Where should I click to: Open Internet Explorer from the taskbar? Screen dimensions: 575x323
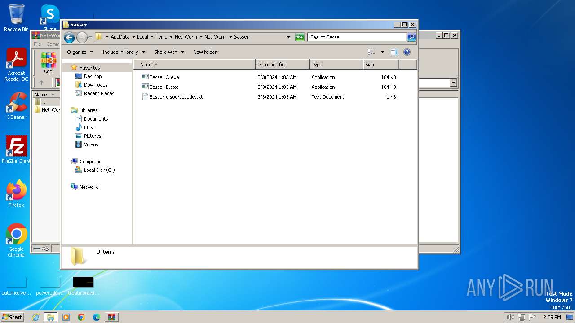tap(35, 317)
